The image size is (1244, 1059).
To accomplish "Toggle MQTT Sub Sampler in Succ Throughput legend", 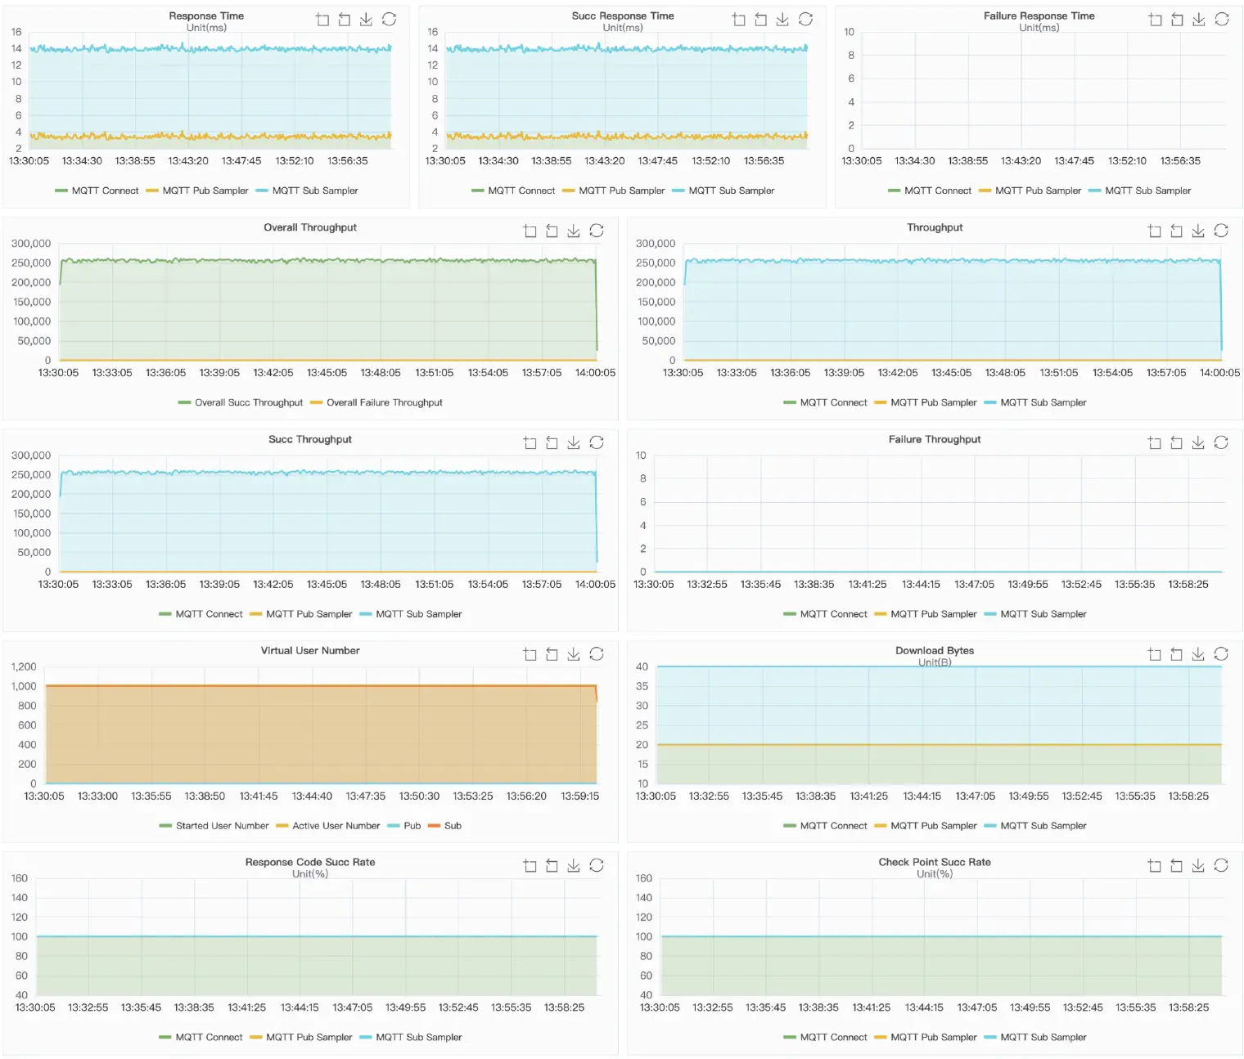I will 411,614.
